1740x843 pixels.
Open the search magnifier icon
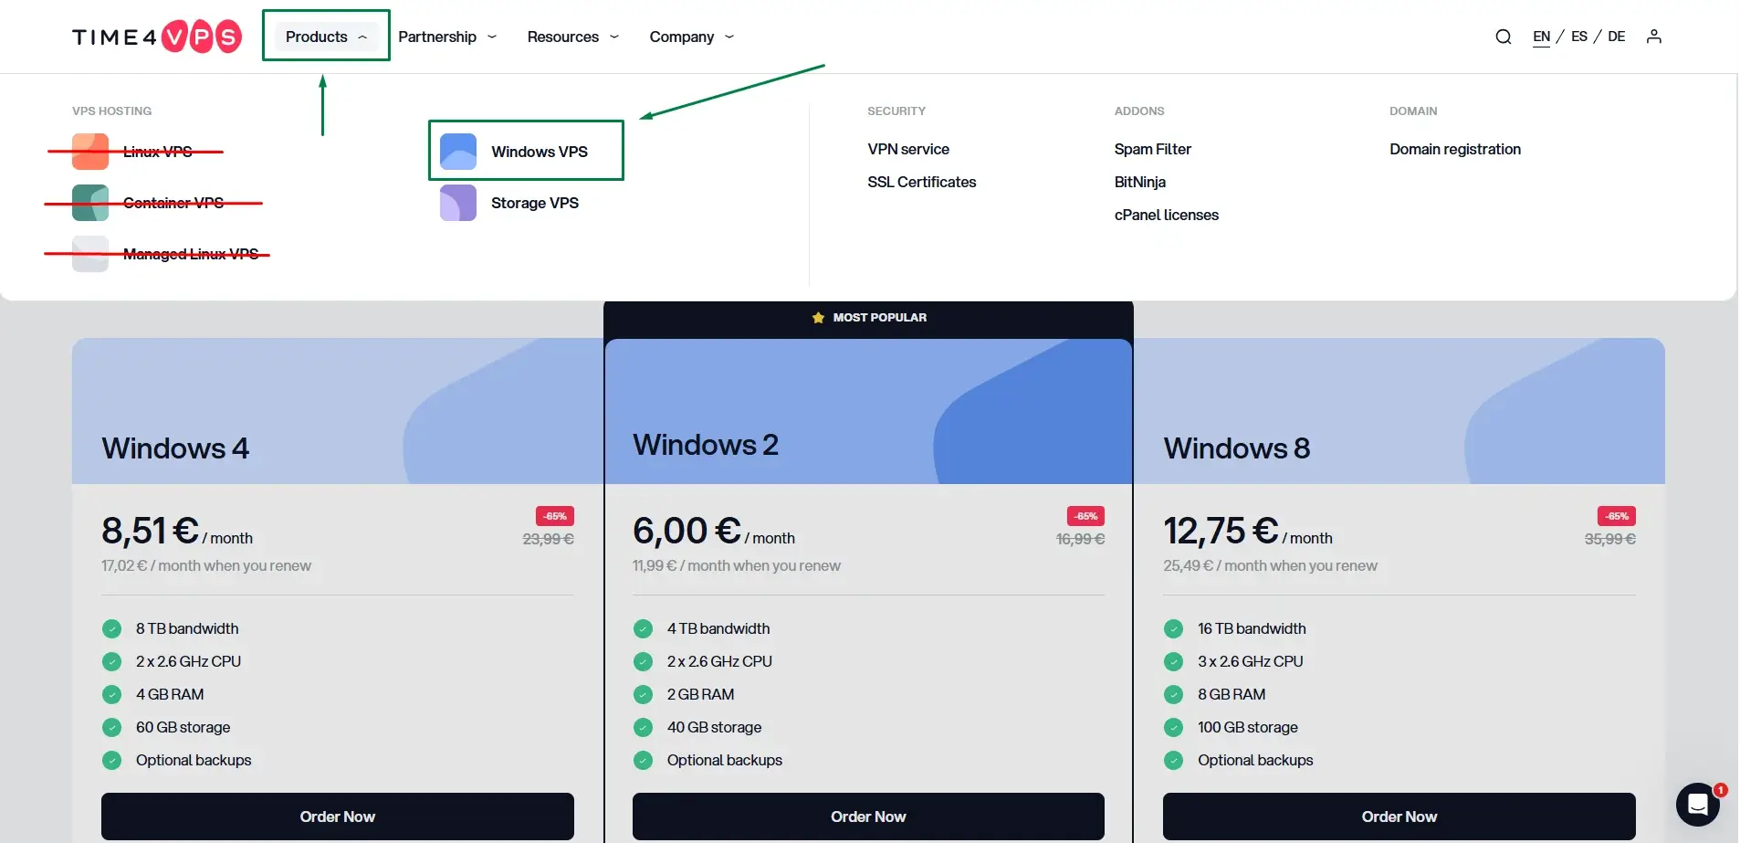coord(1503,37)
